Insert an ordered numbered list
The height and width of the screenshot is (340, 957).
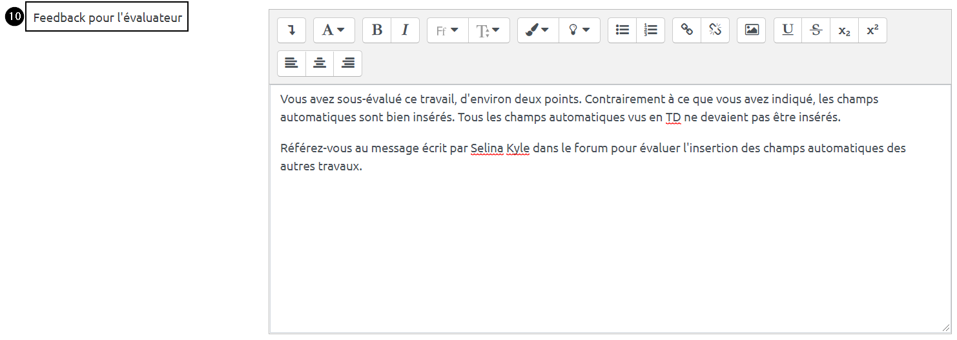tap(650, 30)
